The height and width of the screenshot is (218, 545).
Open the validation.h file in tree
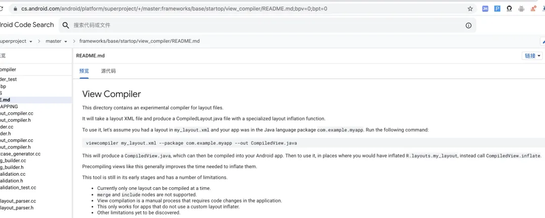pyautogui.click(x=12, y=181)
